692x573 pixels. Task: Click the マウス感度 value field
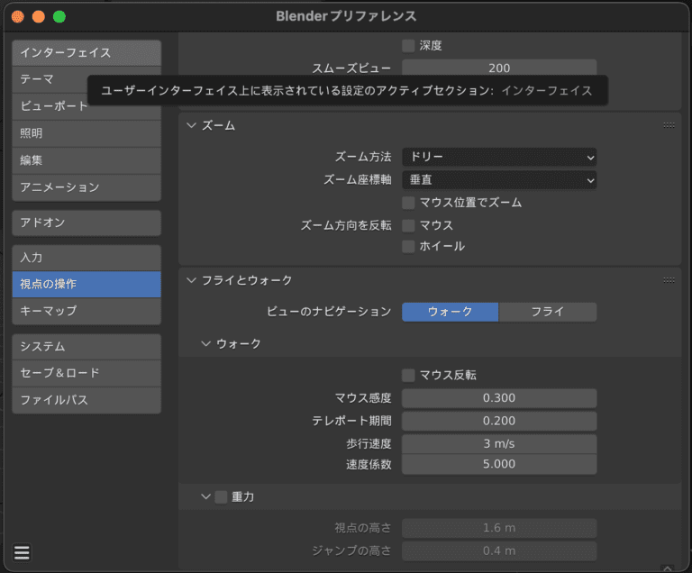click(499, 398)
